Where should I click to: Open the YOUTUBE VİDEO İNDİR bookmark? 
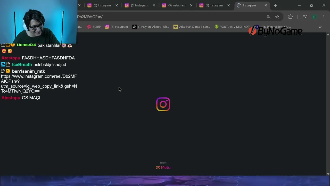(x=232, y=27)
